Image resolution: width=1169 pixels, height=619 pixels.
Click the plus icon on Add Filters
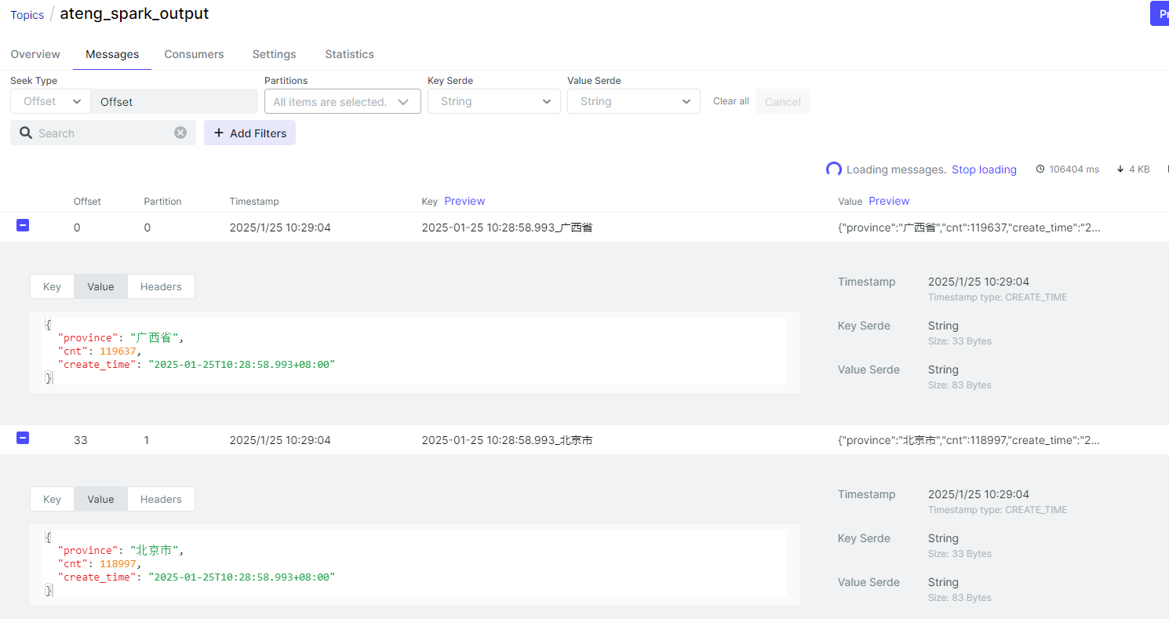pos(219,133)
